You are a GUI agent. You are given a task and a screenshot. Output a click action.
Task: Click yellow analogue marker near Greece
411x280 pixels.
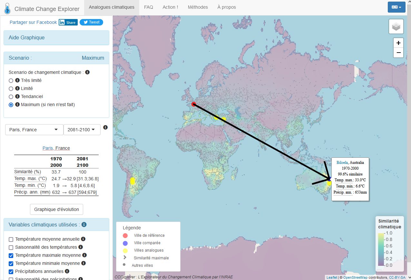[216, 117]
